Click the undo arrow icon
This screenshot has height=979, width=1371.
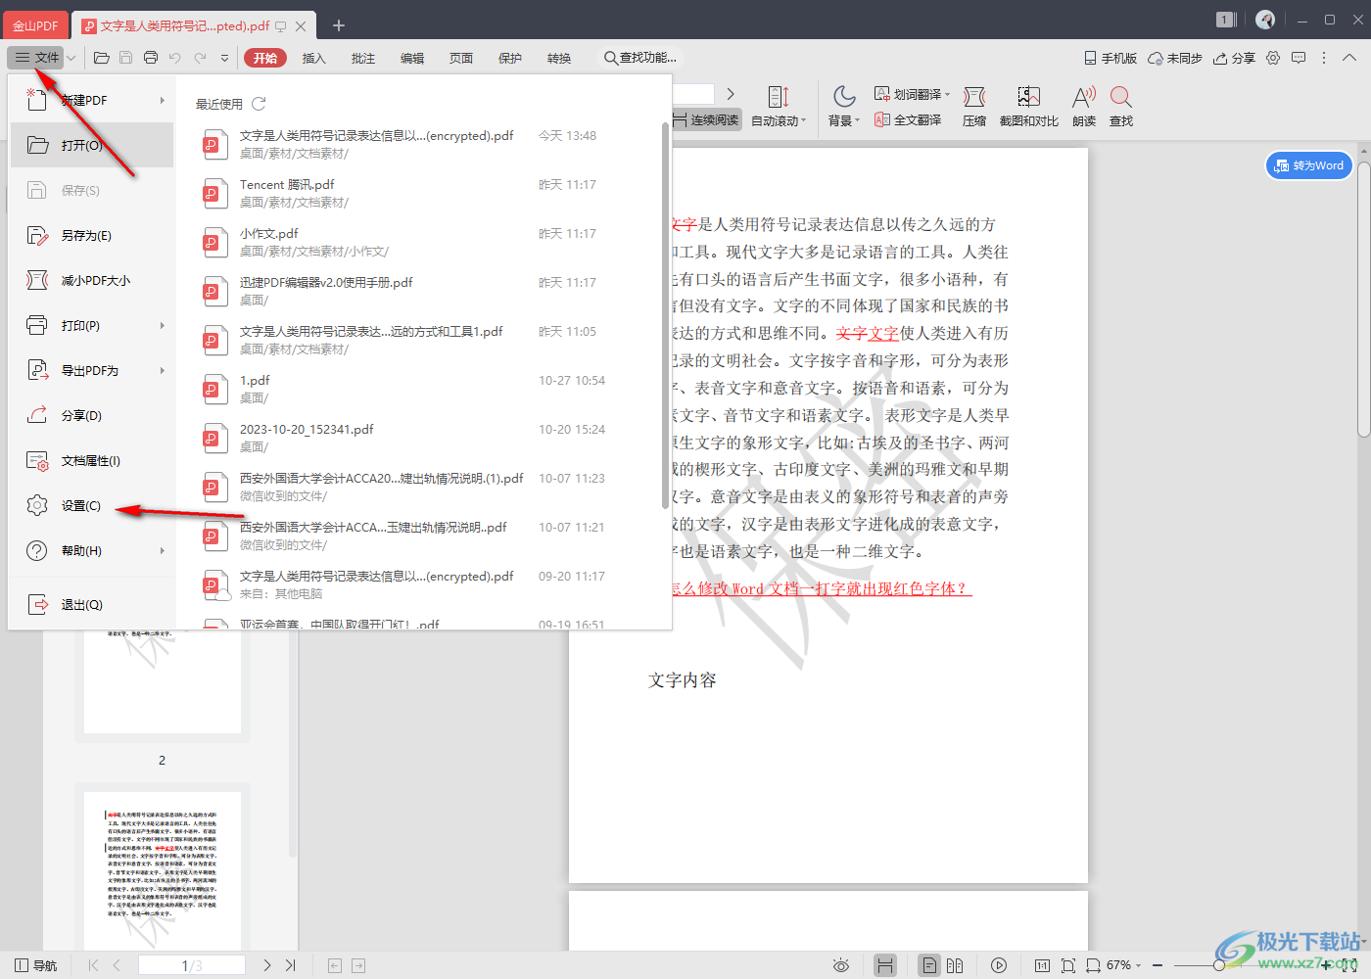coord(175,58)
